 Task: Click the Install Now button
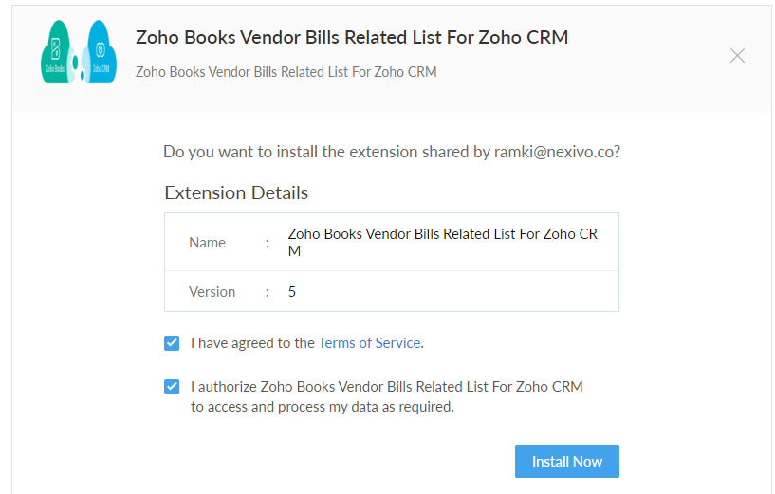[567, 462]
